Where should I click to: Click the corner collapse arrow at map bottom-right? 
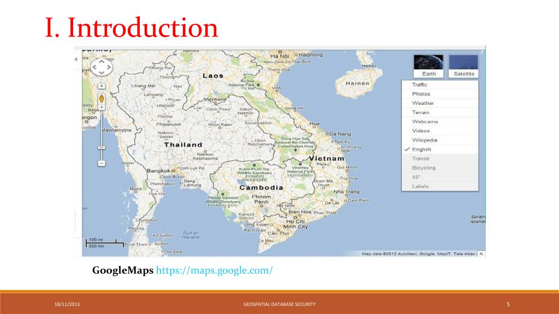[481, 254]
